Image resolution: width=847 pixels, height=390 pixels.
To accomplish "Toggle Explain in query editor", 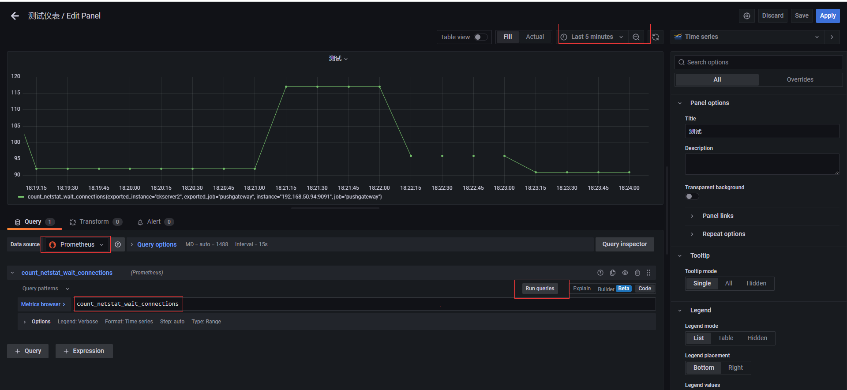I will pyautogui.click(x=582, y=289).
